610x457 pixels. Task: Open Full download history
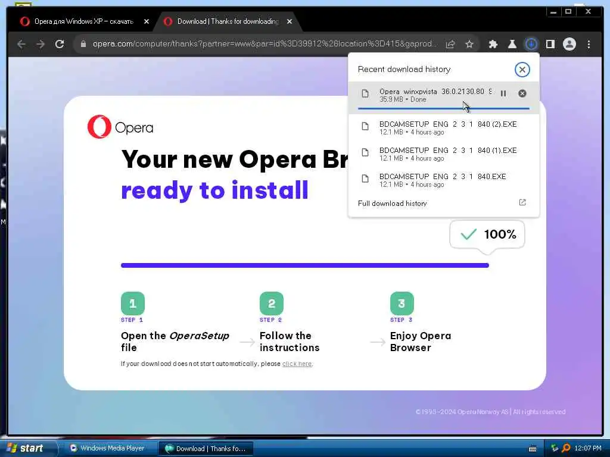443,204
